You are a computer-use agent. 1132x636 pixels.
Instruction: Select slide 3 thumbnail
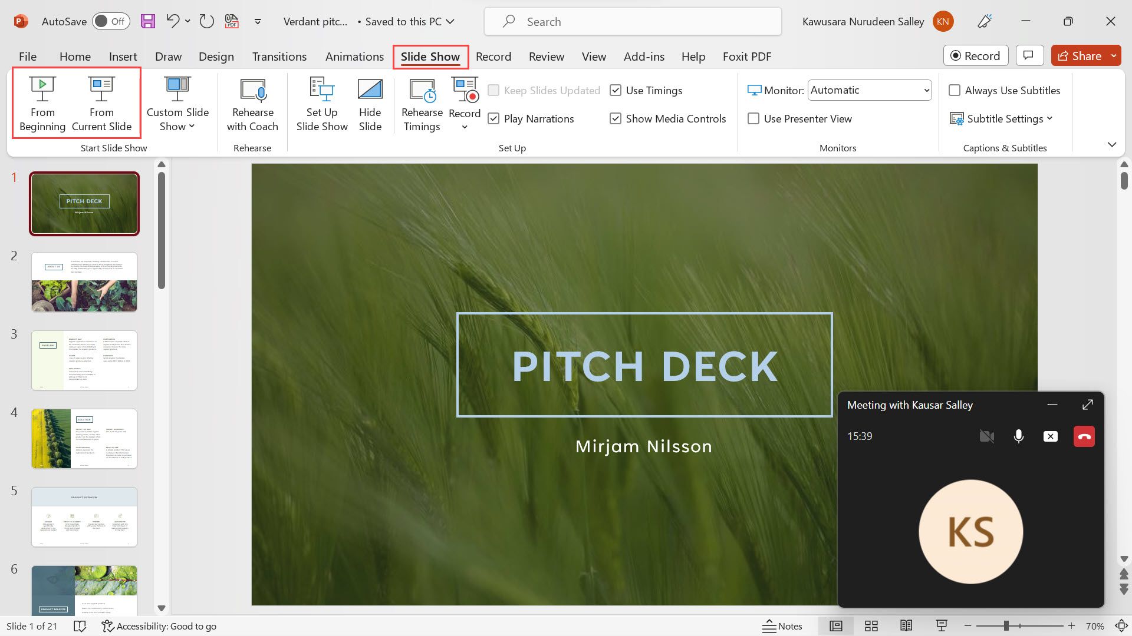point(84,360)
